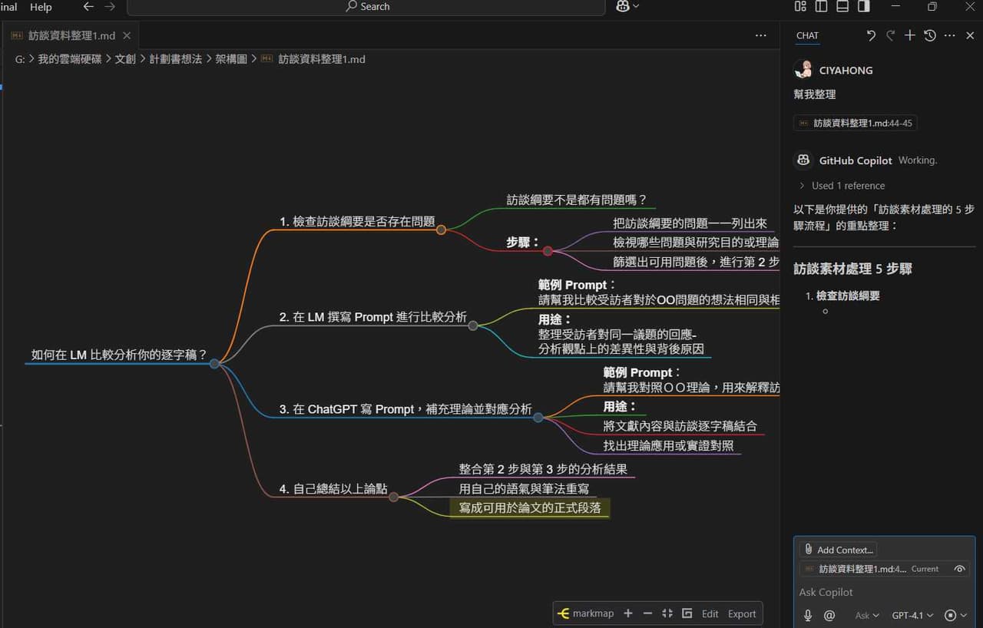This screenshot has height=628, width=983.
Task: Start voice chat with microphone icon
Action: point(808,615)
